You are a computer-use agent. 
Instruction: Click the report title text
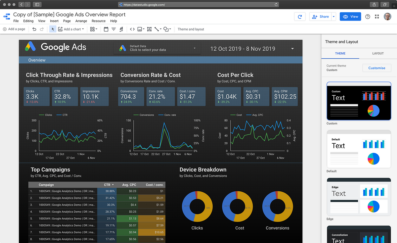coord(69,15)
